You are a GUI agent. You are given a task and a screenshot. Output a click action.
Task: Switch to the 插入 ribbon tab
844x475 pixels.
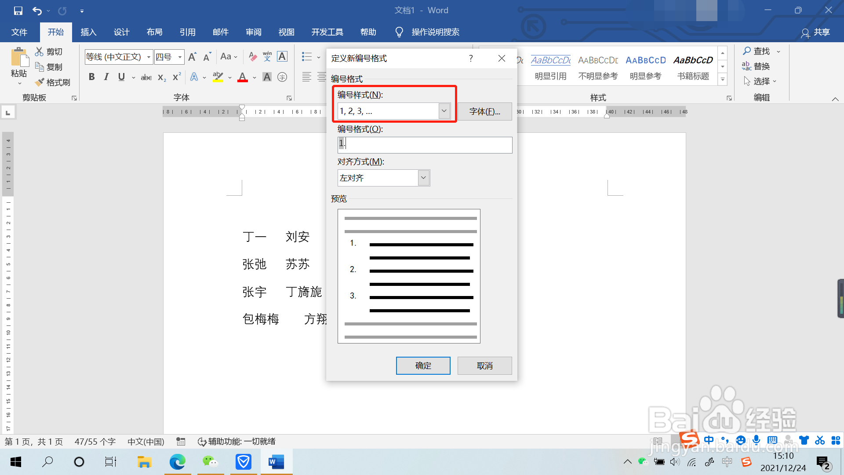coord(88,32)
